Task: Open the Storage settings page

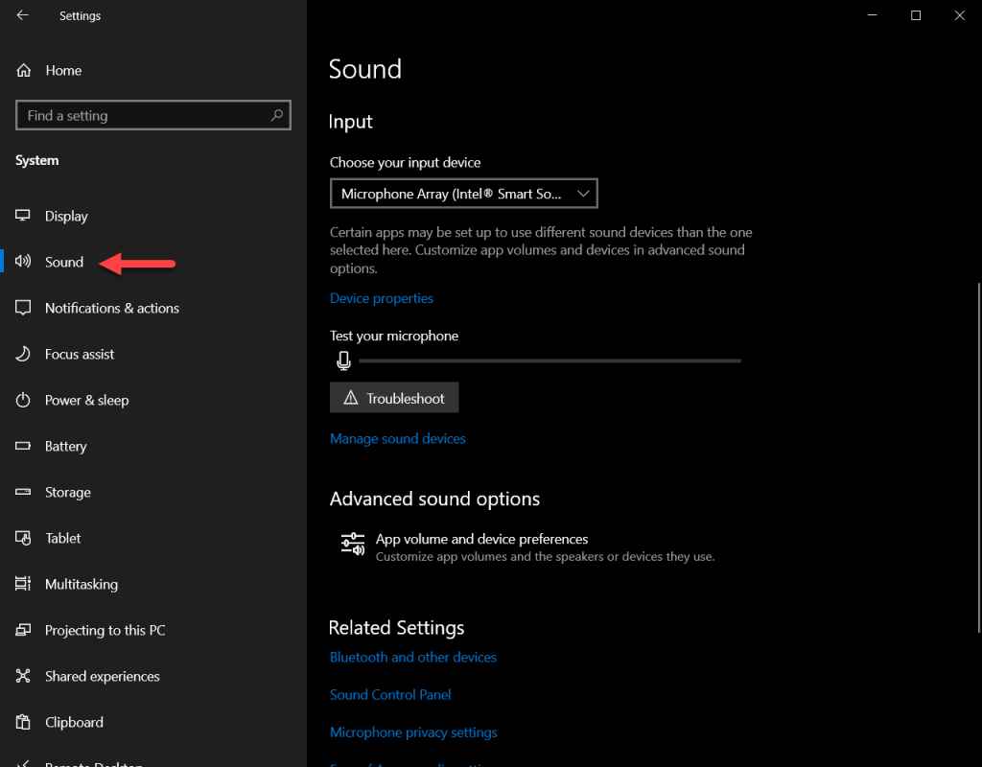Action: coord(68,492)
